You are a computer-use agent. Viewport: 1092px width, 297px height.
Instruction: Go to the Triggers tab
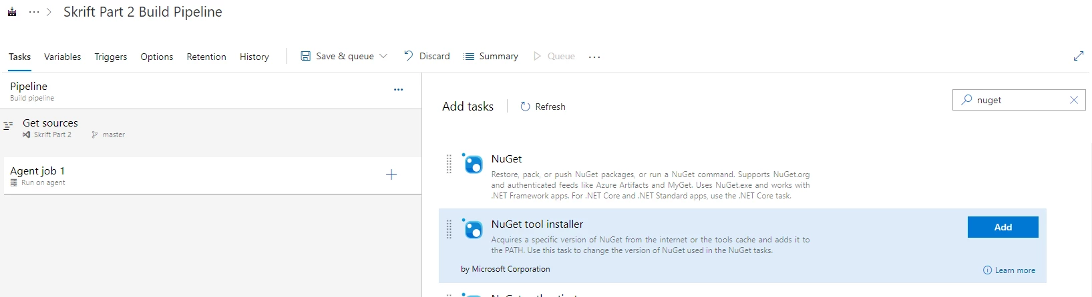[111, 57]
